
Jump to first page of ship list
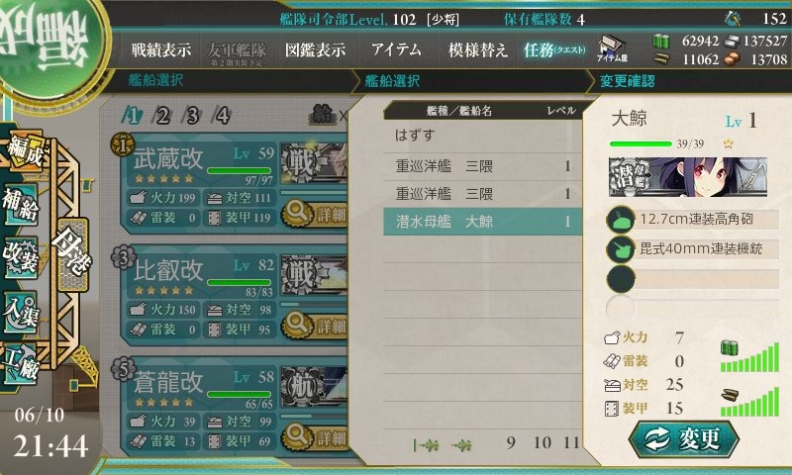point(426,444)
